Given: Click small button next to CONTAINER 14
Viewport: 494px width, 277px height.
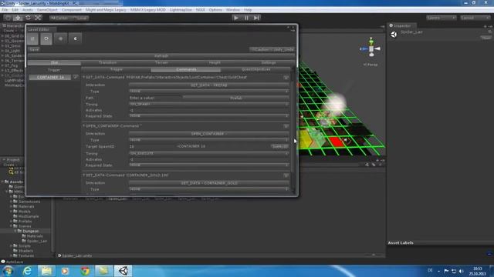Looking at the screenshot, I should point(76,77).
